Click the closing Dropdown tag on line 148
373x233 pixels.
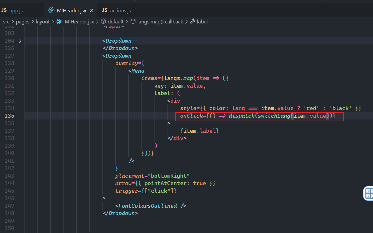(120, 213)
